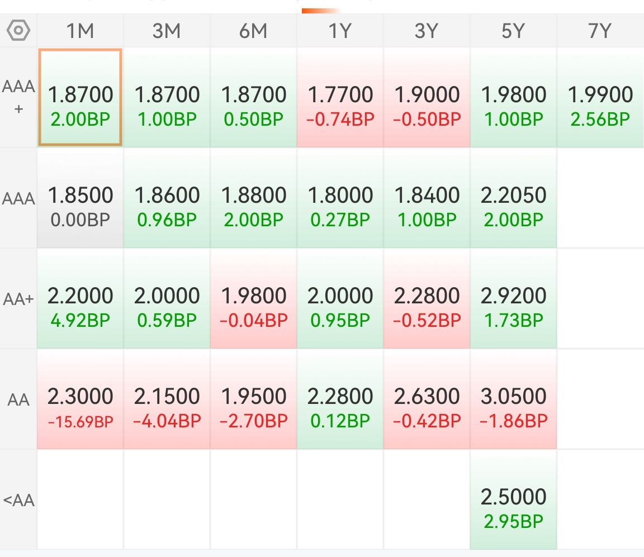Click the 5Y column header
The image size is (644, 557).
(513, 31)
